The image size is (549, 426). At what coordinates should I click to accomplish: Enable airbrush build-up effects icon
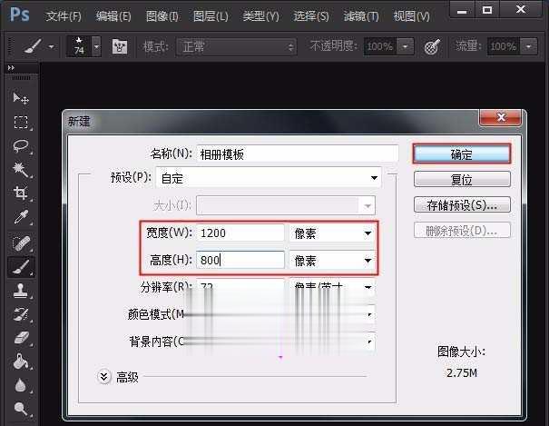(x=432, y=46)
